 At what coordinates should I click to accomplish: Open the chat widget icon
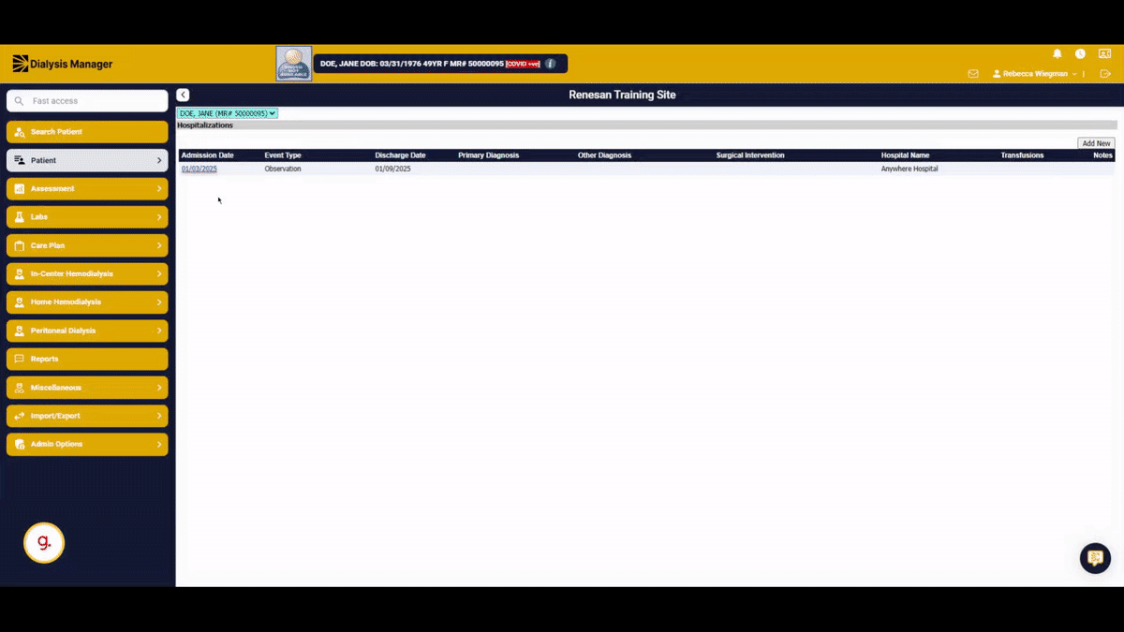[1095, 558]
